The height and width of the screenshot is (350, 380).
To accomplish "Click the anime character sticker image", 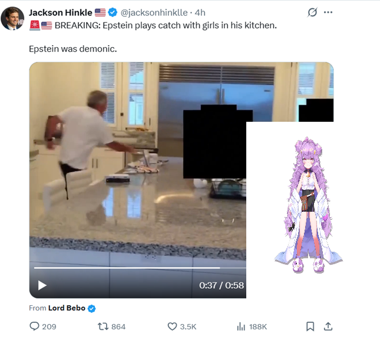I will click(x=308, y=205).
